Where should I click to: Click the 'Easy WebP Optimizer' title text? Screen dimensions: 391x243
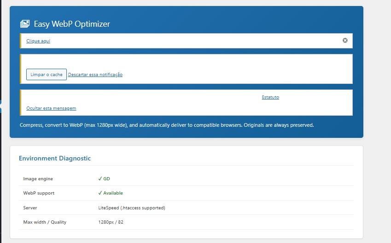click(72, 24)
